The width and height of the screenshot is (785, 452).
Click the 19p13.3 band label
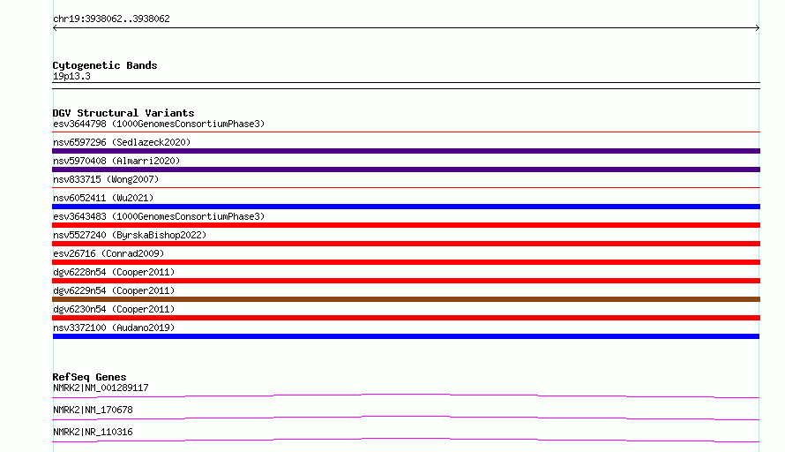[x=71, y=76]
